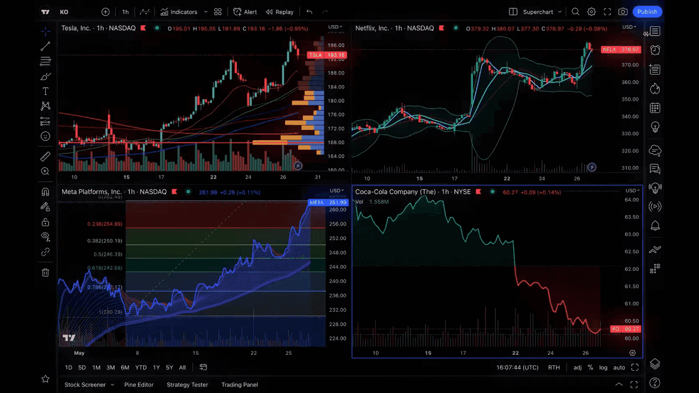Open chart settings gear icon
The image size is (699, 393).
(x=591, y=12)
